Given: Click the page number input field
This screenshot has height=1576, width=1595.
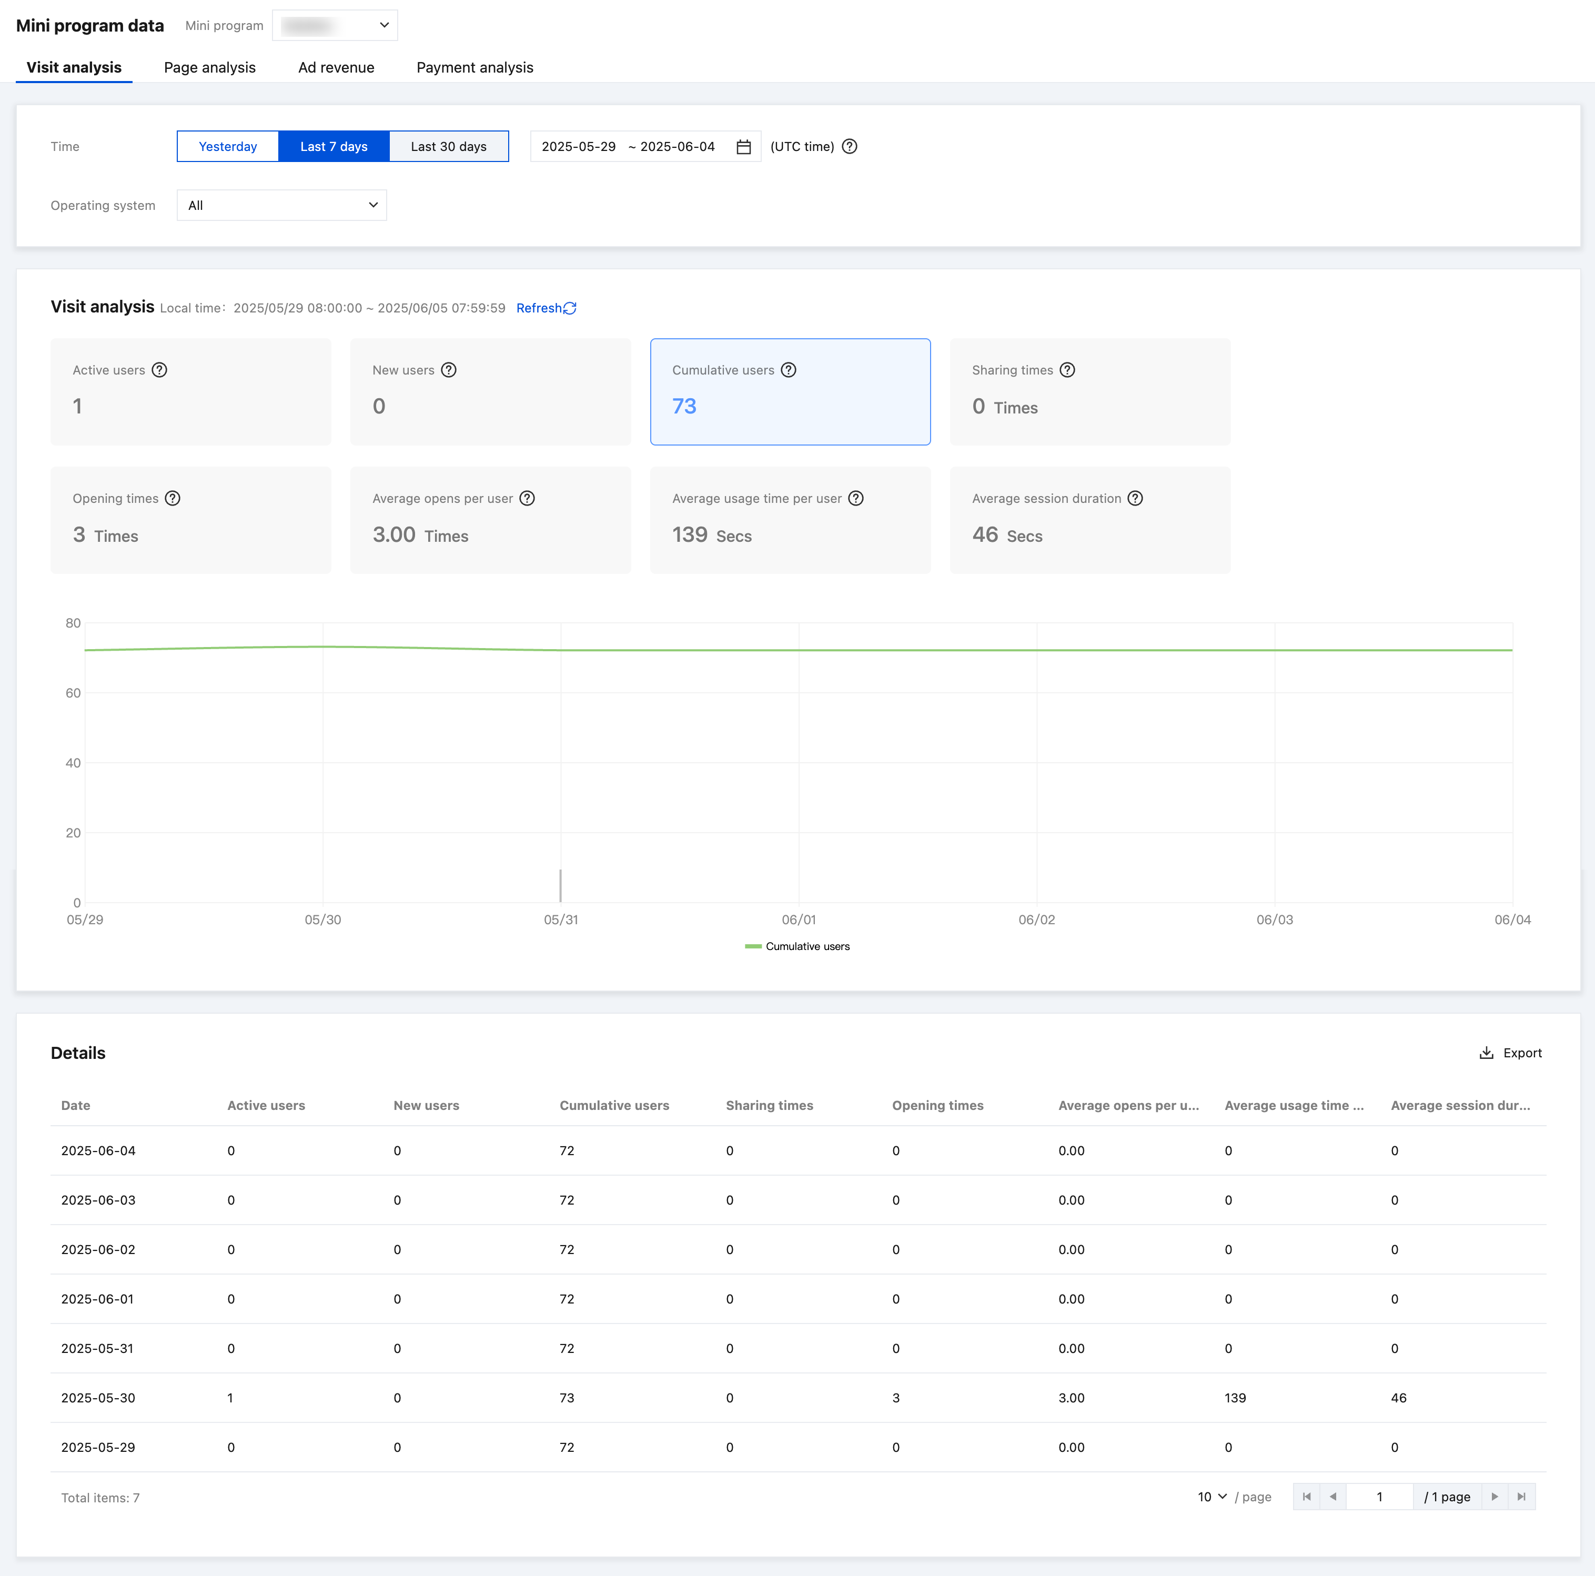Looking at the screenshot, I should click(1379, 1497).
